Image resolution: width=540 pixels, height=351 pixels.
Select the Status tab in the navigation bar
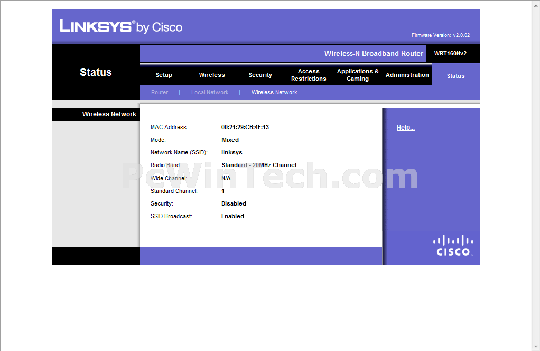pyautogui.click(x=455, y=76)
